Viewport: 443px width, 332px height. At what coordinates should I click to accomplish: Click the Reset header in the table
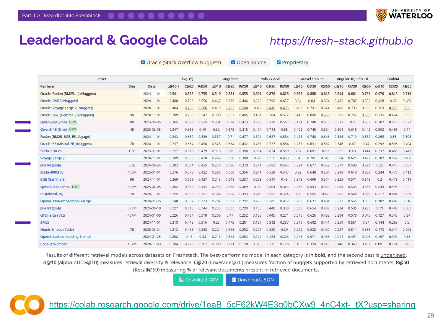point(102,79)
